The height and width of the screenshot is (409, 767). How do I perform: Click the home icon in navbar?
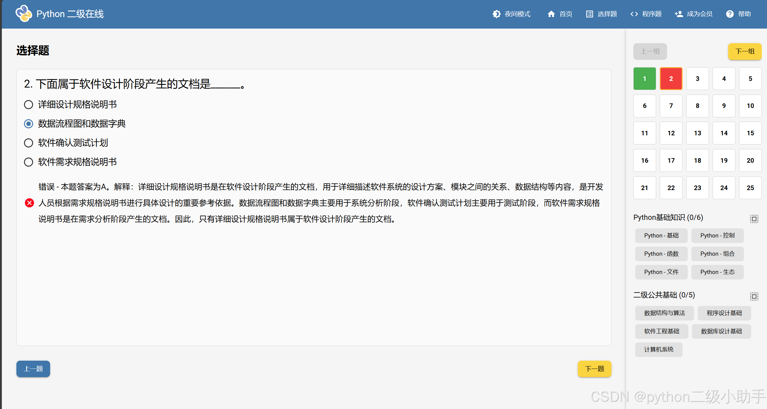[551, 14]
